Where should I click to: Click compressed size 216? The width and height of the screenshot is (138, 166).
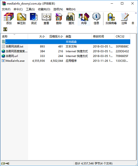pyautogui.click(x=61, y=51)
